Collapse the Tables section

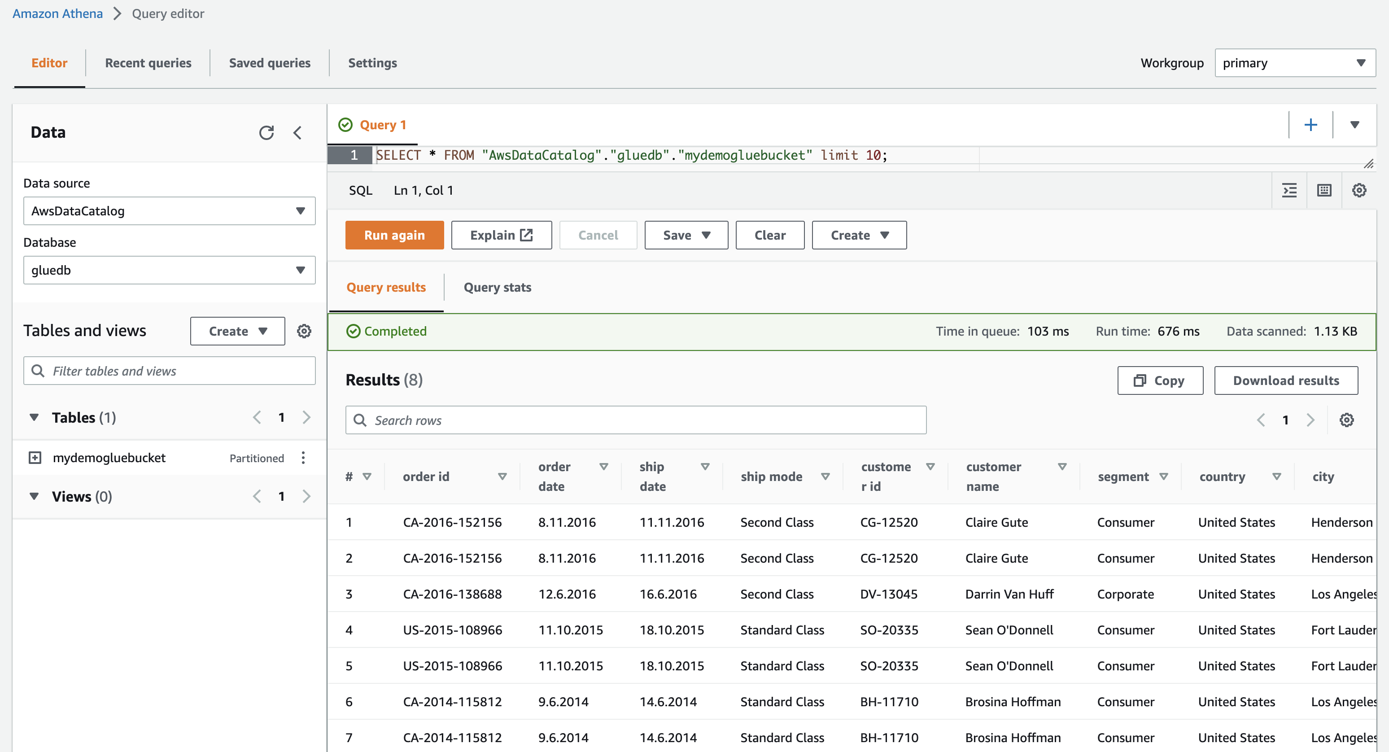tap(34, 417)
